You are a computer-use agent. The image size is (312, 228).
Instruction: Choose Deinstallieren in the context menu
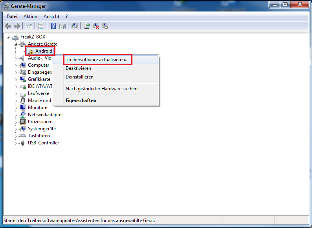(x=105, y=77)
